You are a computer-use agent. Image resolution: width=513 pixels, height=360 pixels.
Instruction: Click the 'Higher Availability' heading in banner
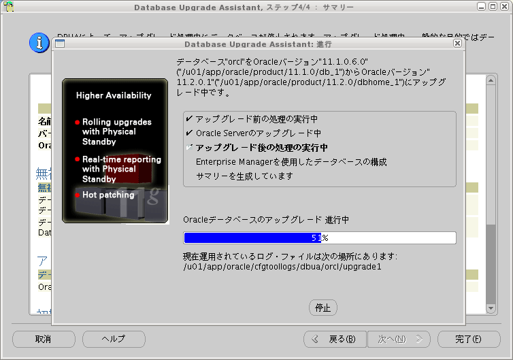click(114, 95)
